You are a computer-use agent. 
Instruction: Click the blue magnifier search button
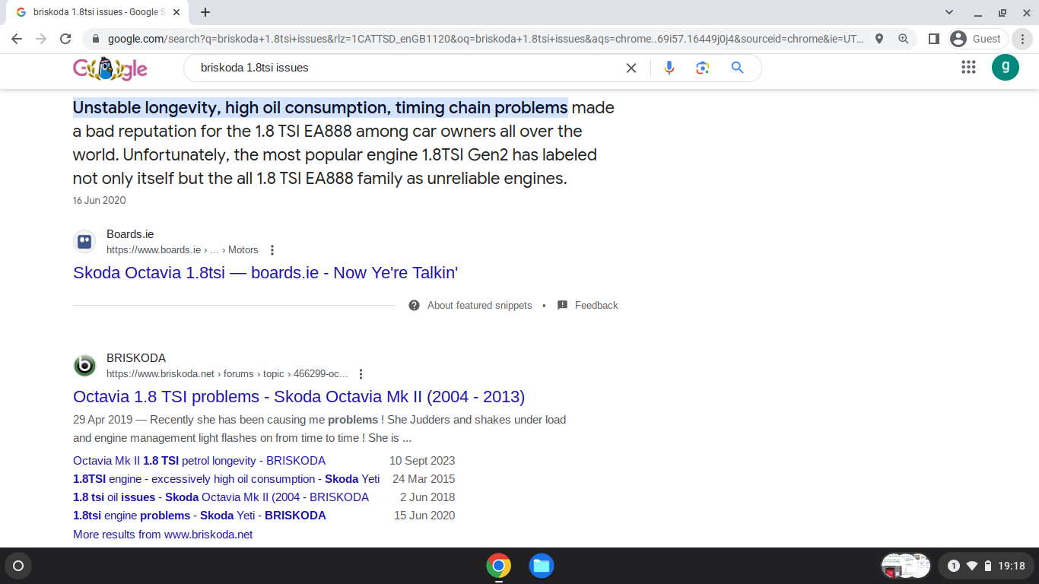pos(737,68)
